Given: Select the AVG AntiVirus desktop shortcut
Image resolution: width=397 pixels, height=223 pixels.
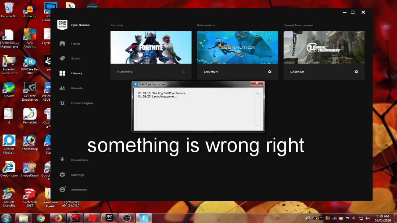Looking at the screenshot, I should [x=30, y=39].
